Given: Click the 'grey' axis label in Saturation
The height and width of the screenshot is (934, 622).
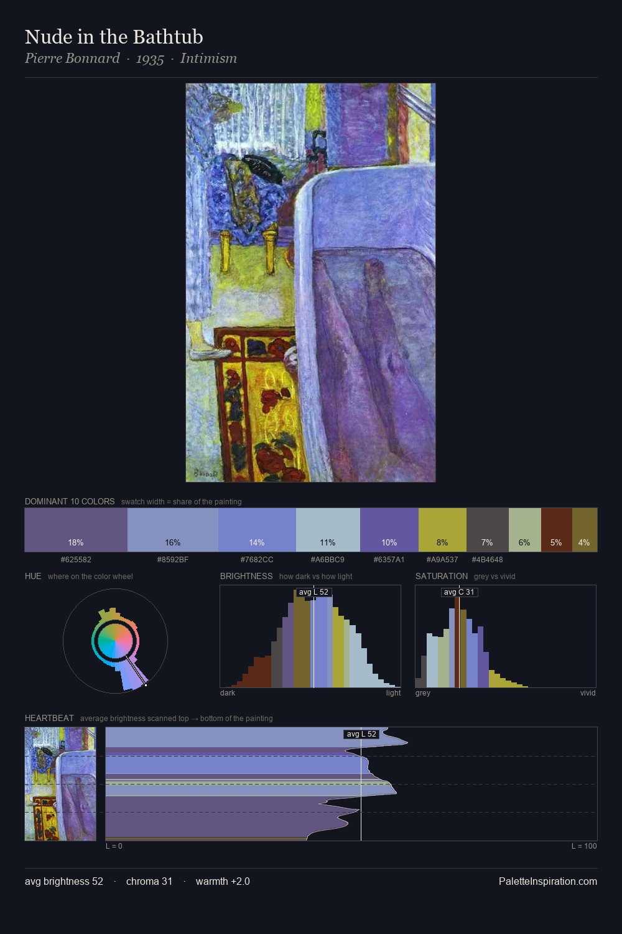Looking at the screenshot, I should coord(423,693).
